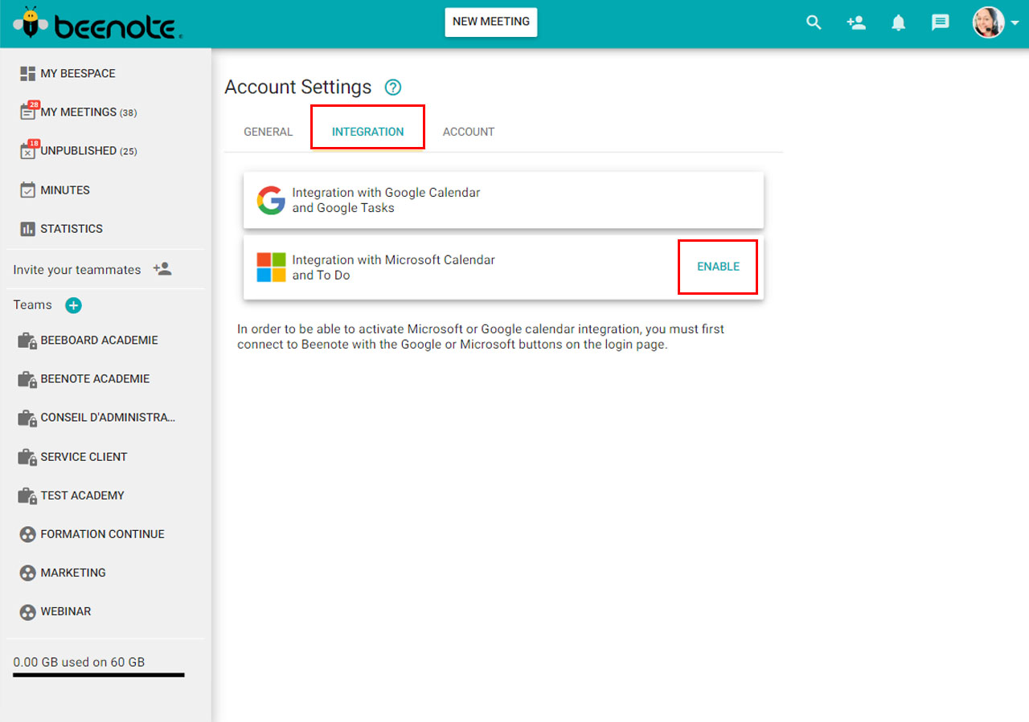Screen dimensions: 1029x722
Task: Click the Beeboard Academie briefcase icon
Action: 27,341
